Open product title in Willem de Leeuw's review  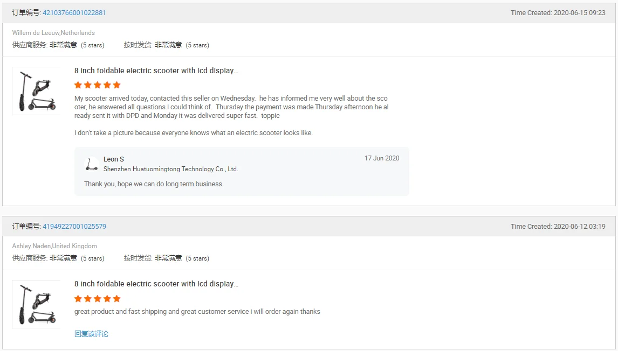[156, 71]
